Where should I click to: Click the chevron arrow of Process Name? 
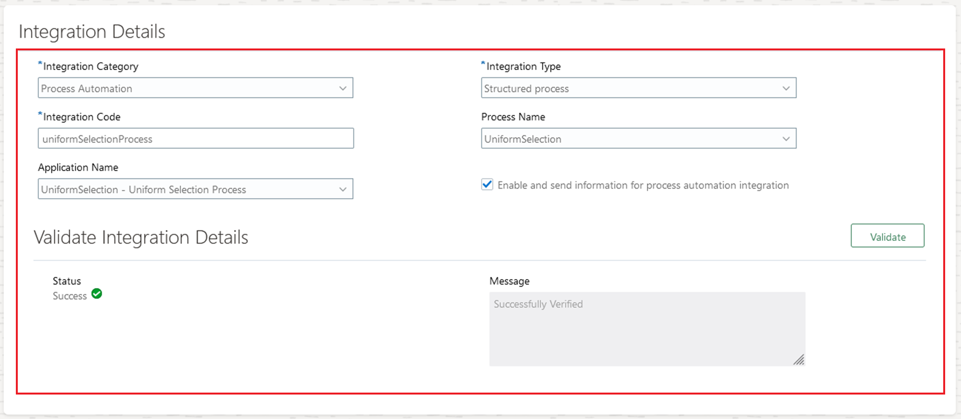[x=786, y=139]
